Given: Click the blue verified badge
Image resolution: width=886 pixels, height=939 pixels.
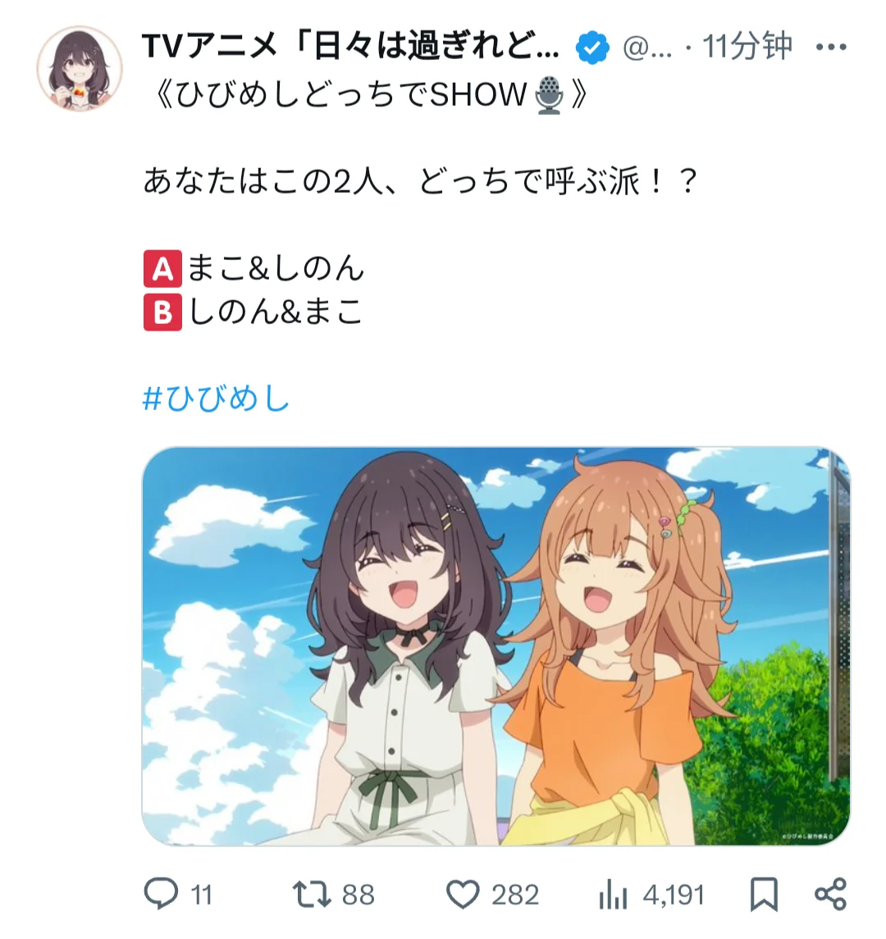Looking at the screenshot, I should pos(592,48).
